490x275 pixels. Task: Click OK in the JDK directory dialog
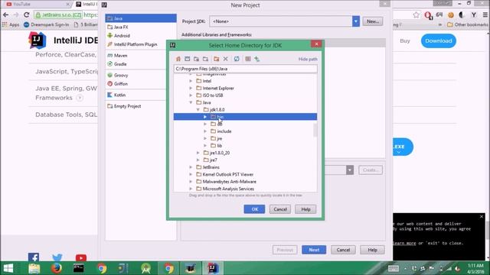254,209
